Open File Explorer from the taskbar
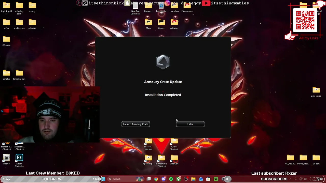 pyautogui.click(x=193, y=179)
